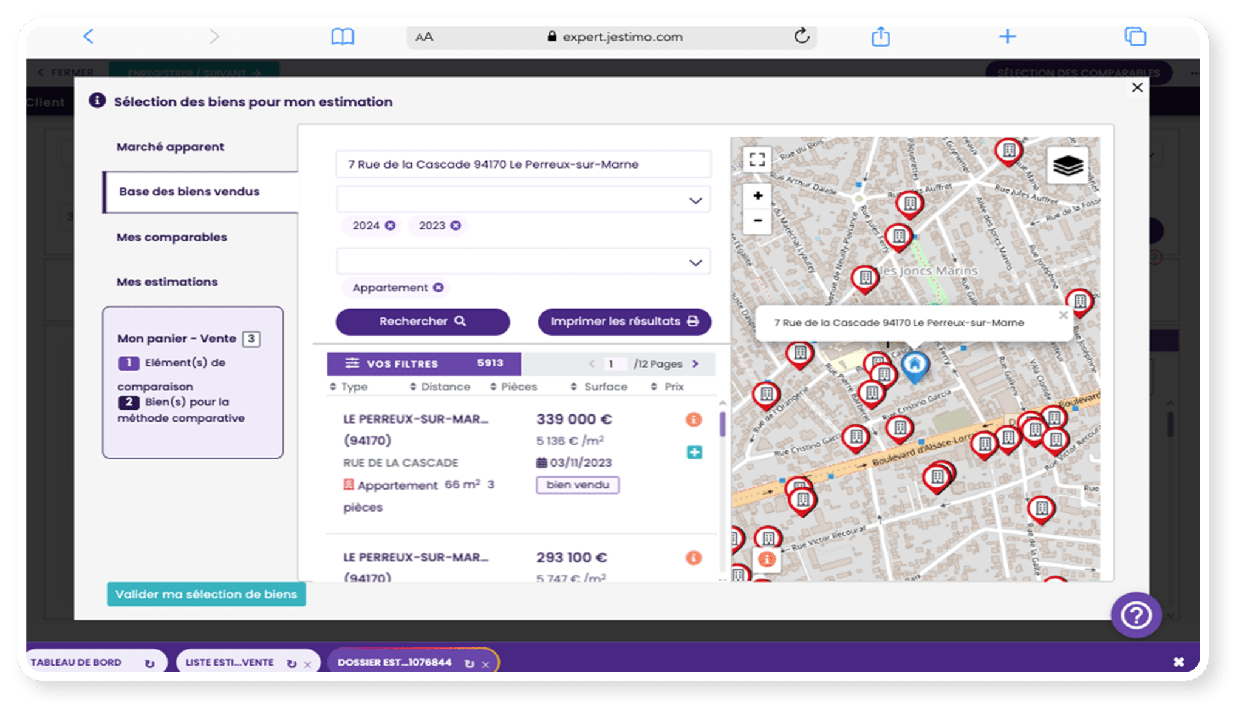
Task: Click Valider ma sélection de biens
Action: [207, 595]
